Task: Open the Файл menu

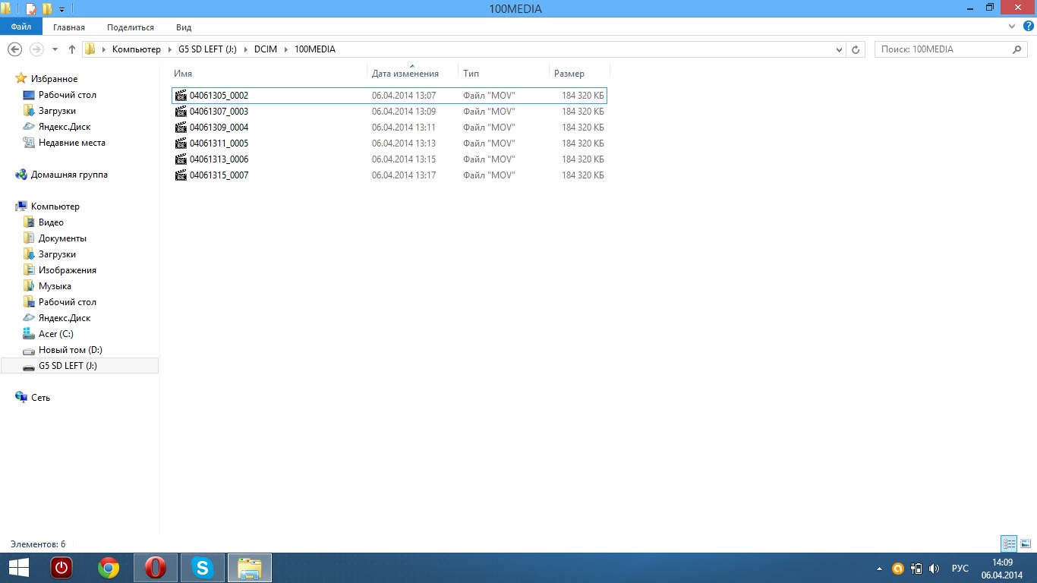Action: pyautogui.click(x=21, y=27)
